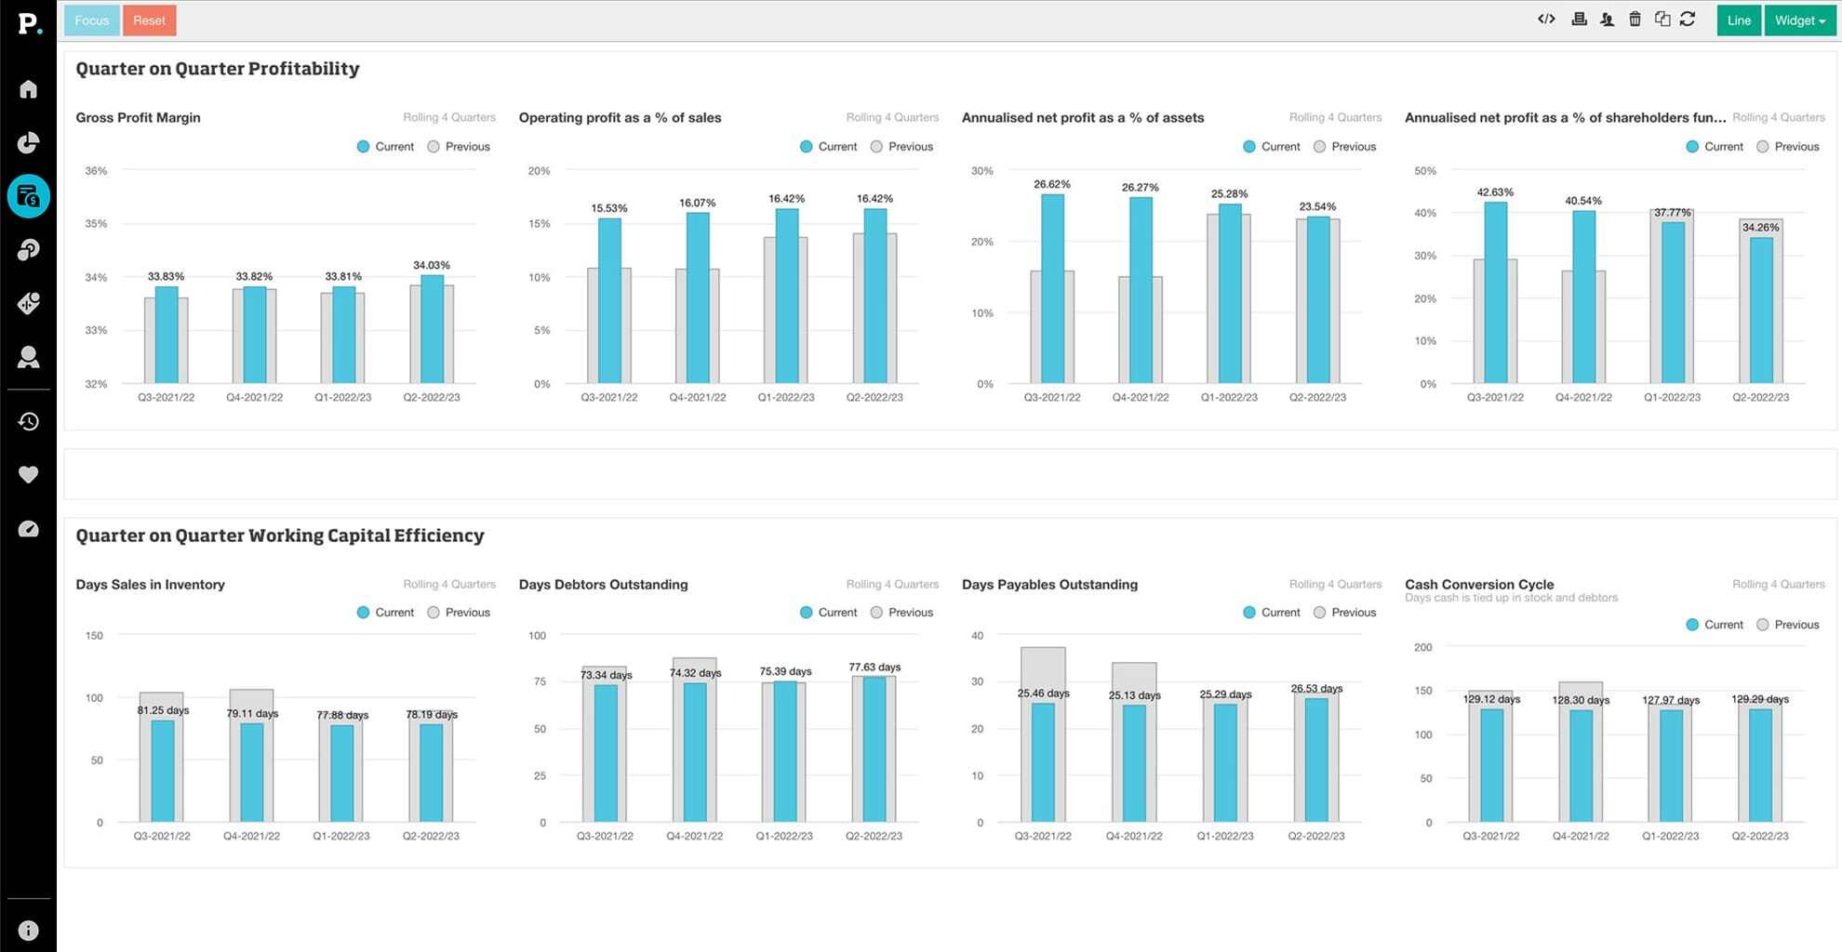
Task: Toggle Previous series in Cash Conversion Cycle
Action: (x=1787, y=625)
